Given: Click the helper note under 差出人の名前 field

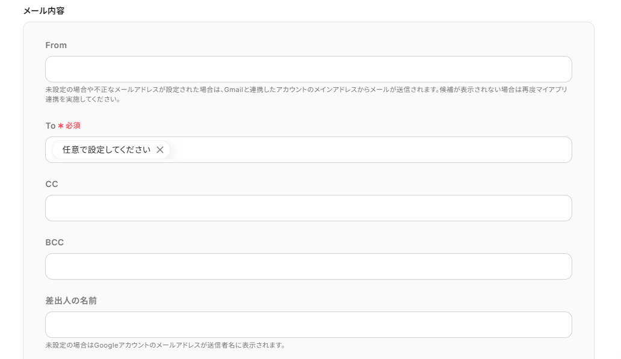Looking at the screenshot, I should click(165, 345).
